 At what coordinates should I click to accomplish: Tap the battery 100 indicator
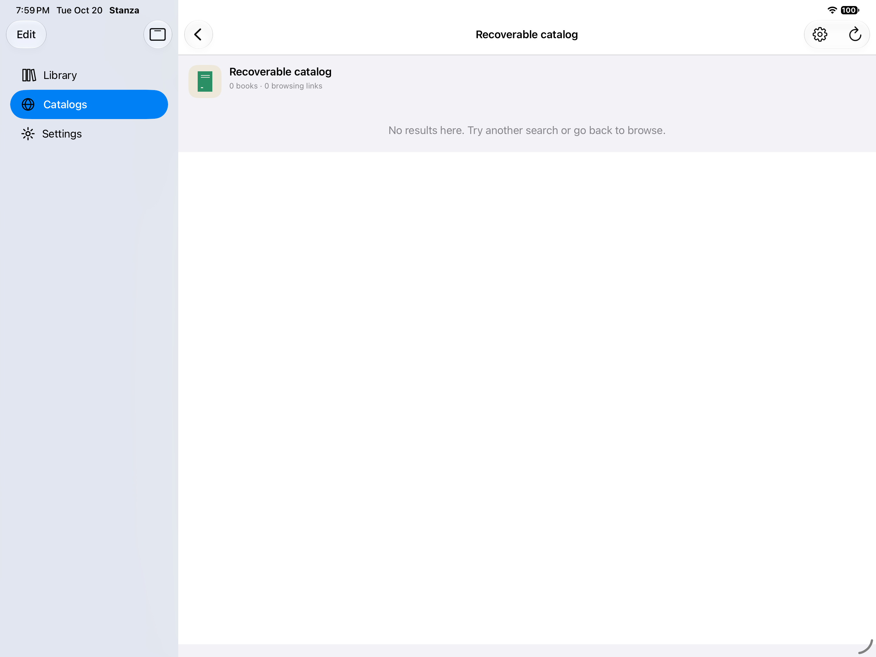850,10
